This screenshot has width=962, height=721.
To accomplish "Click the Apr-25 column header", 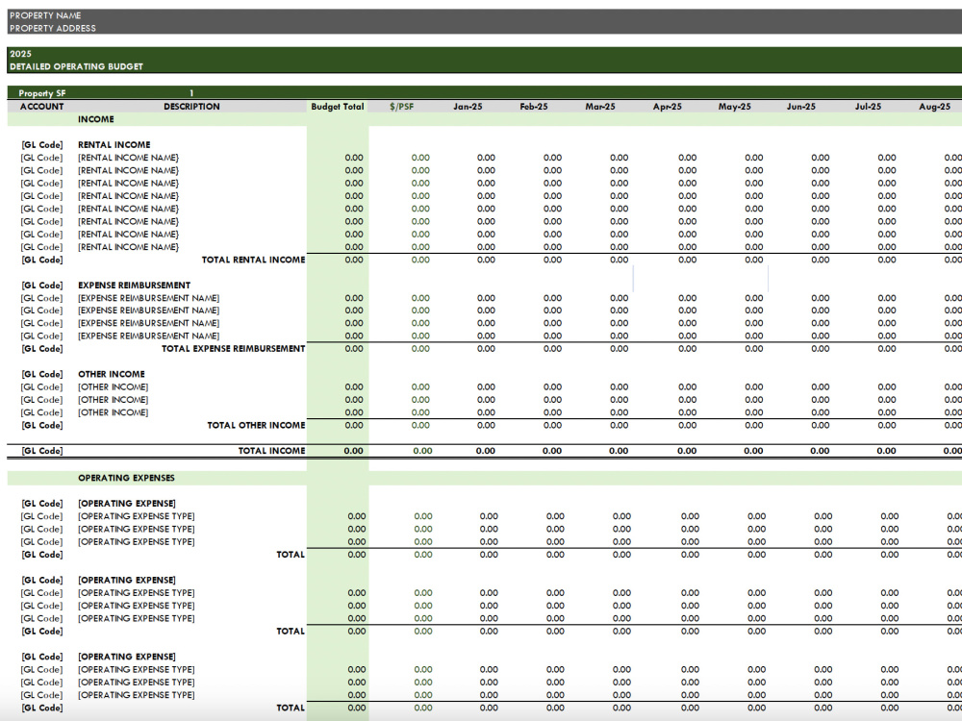I will click(x=668, y=107).
